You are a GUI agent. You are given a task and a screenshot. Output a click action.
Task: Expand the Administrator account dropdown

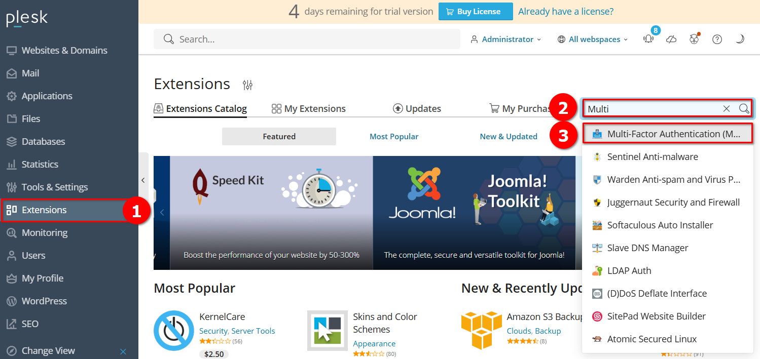tap(505, 39)
